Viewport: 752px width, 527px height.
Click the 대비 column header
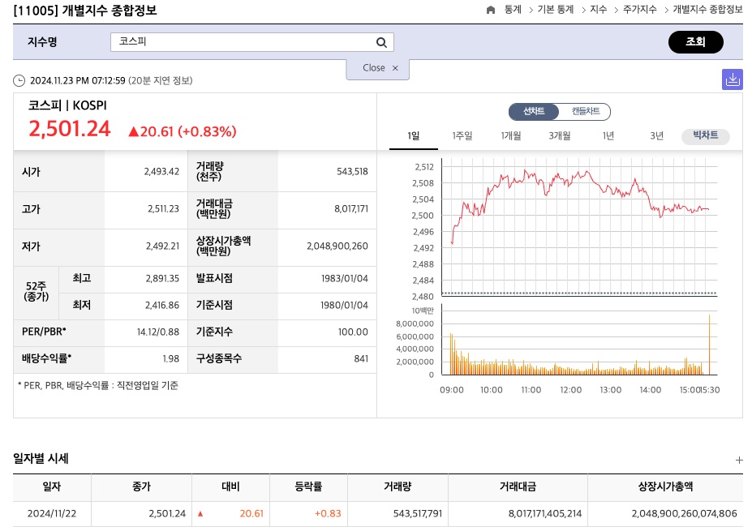230,486
